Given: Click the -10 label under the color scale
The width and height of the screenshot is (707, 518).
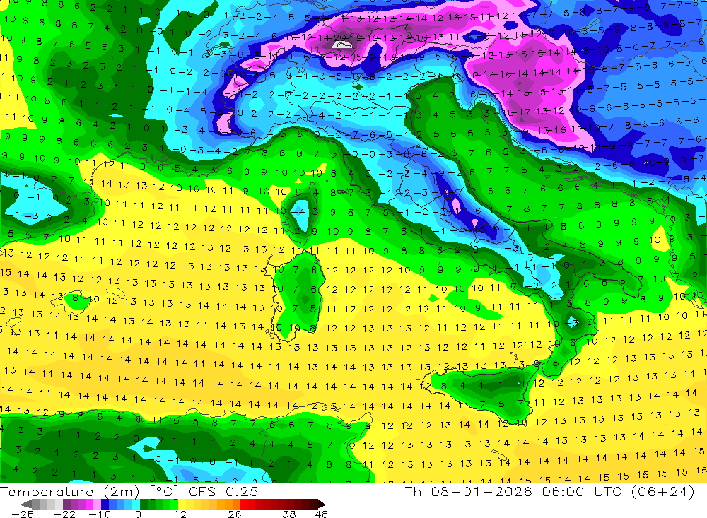Looking at the screenshot, I should (x=100, y=514).
